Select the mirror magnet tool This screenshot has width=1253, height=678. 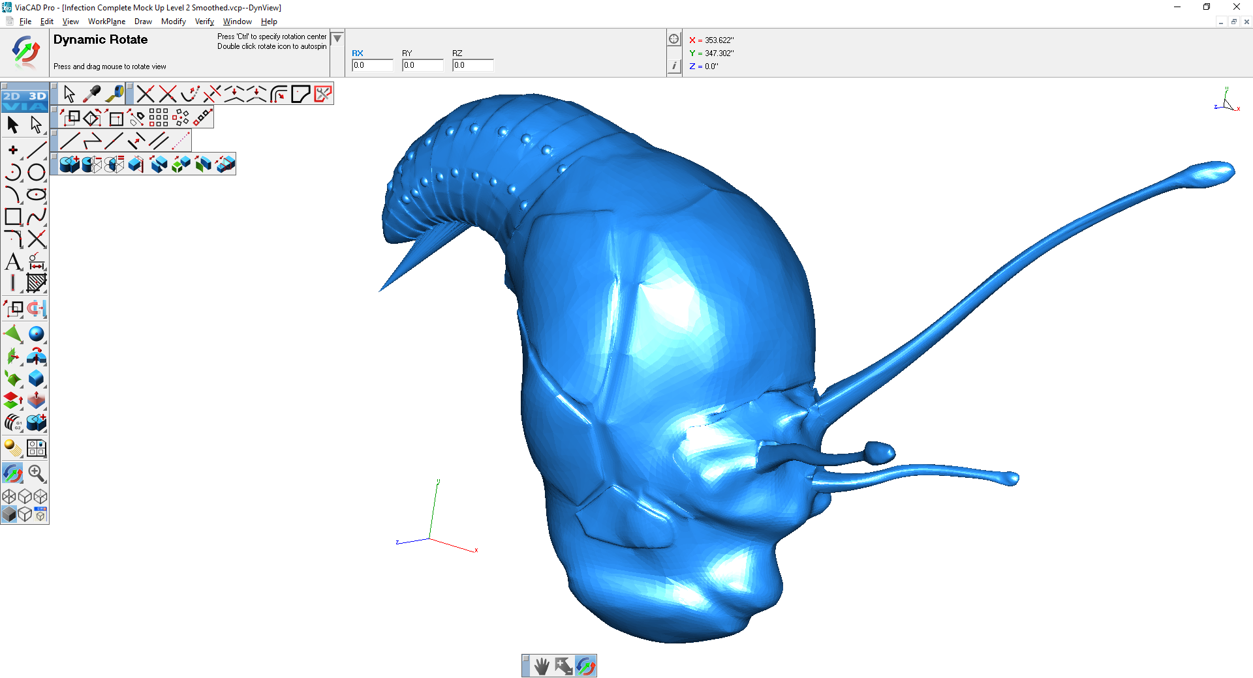point(37,308)
